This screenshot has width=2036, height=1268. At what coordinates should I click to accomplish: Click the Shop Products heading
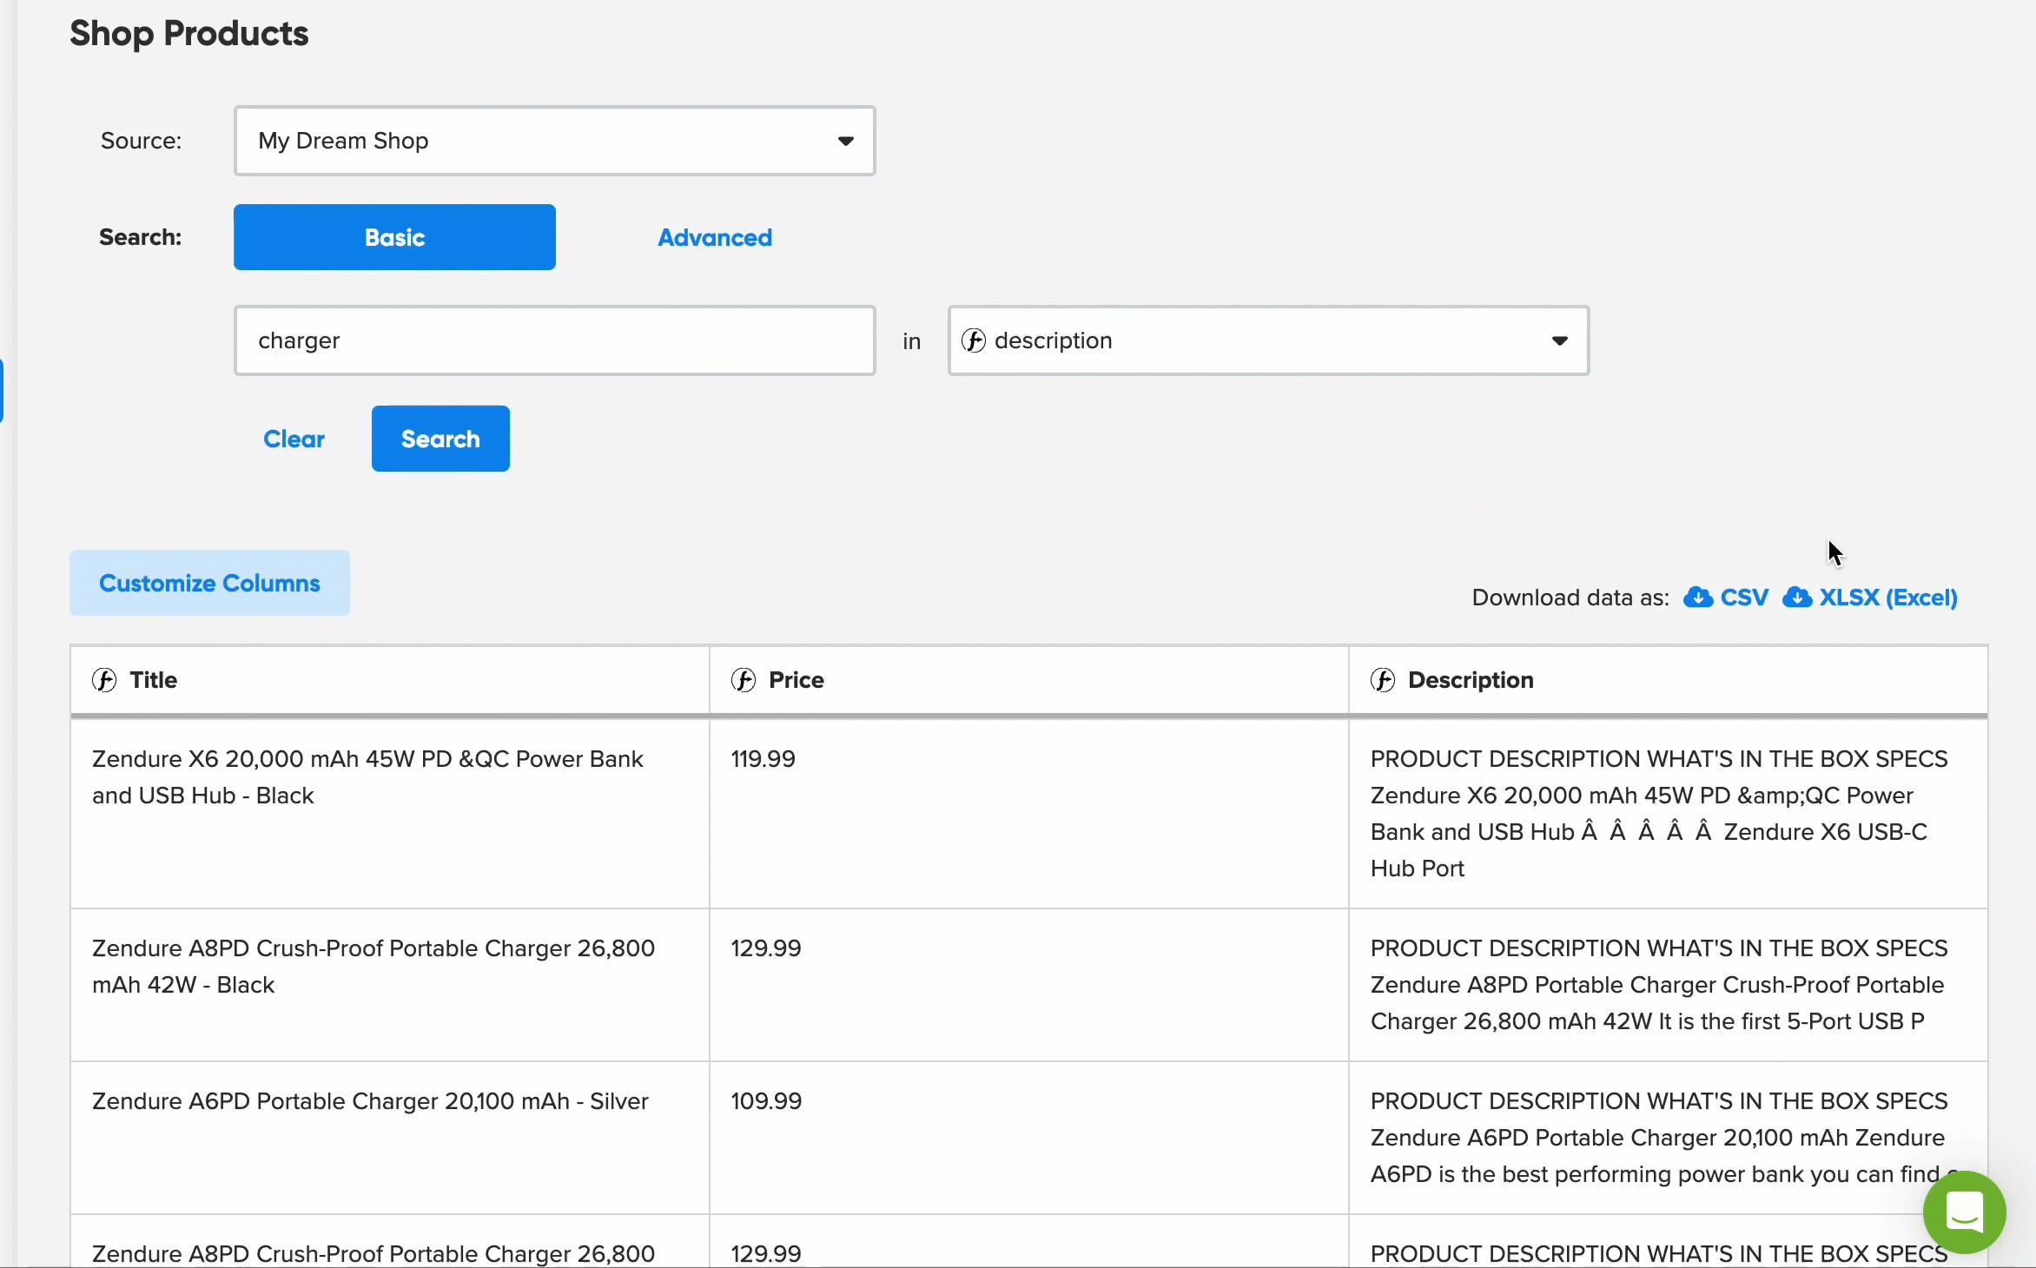pyautogui.click(x=188, y=33)
